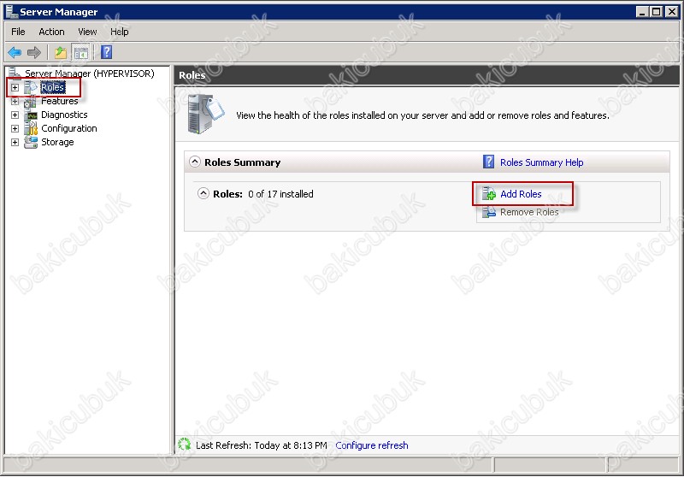Expand the Storage tree node

click(15, 142)
